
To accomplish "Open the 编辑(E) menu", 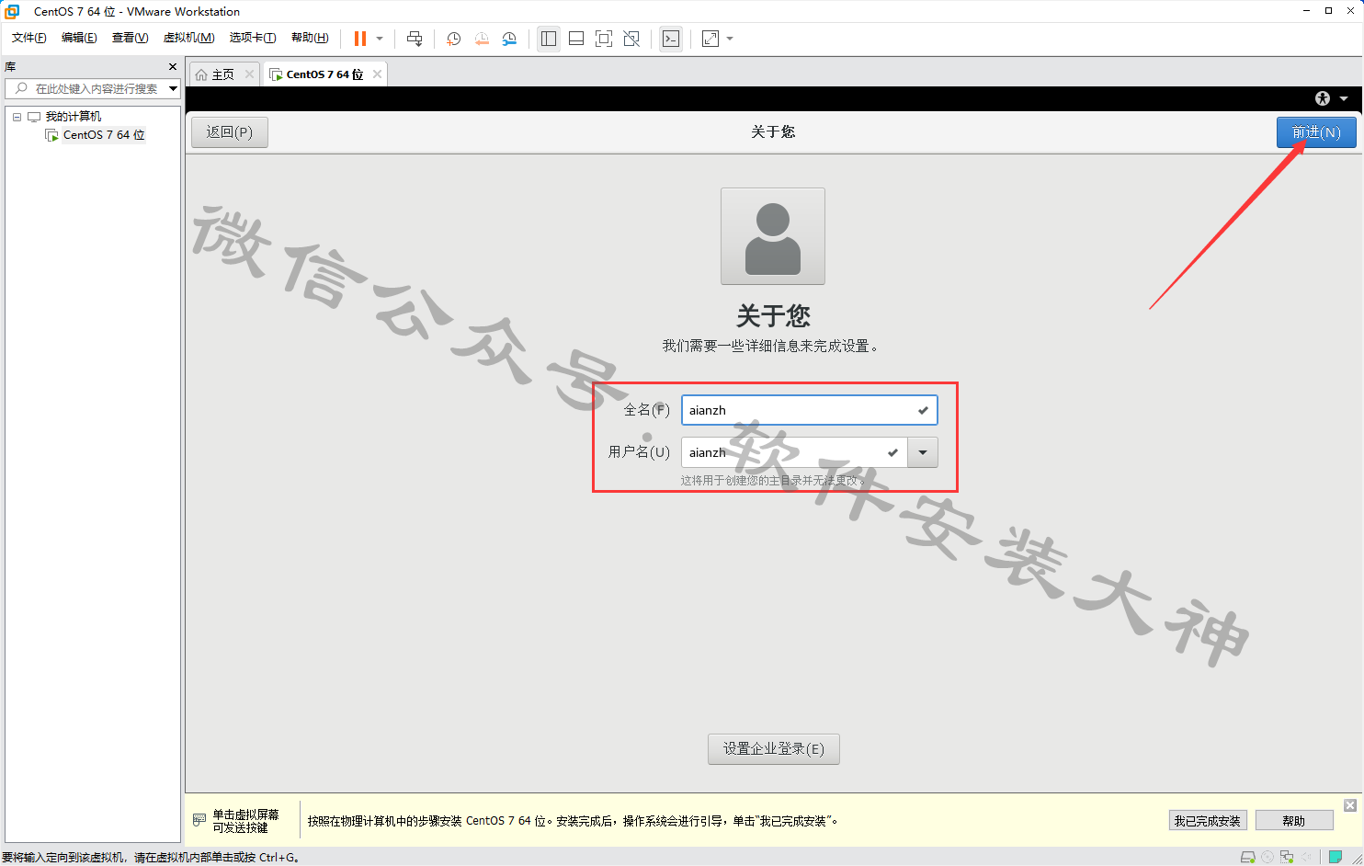I will point(79,38).
